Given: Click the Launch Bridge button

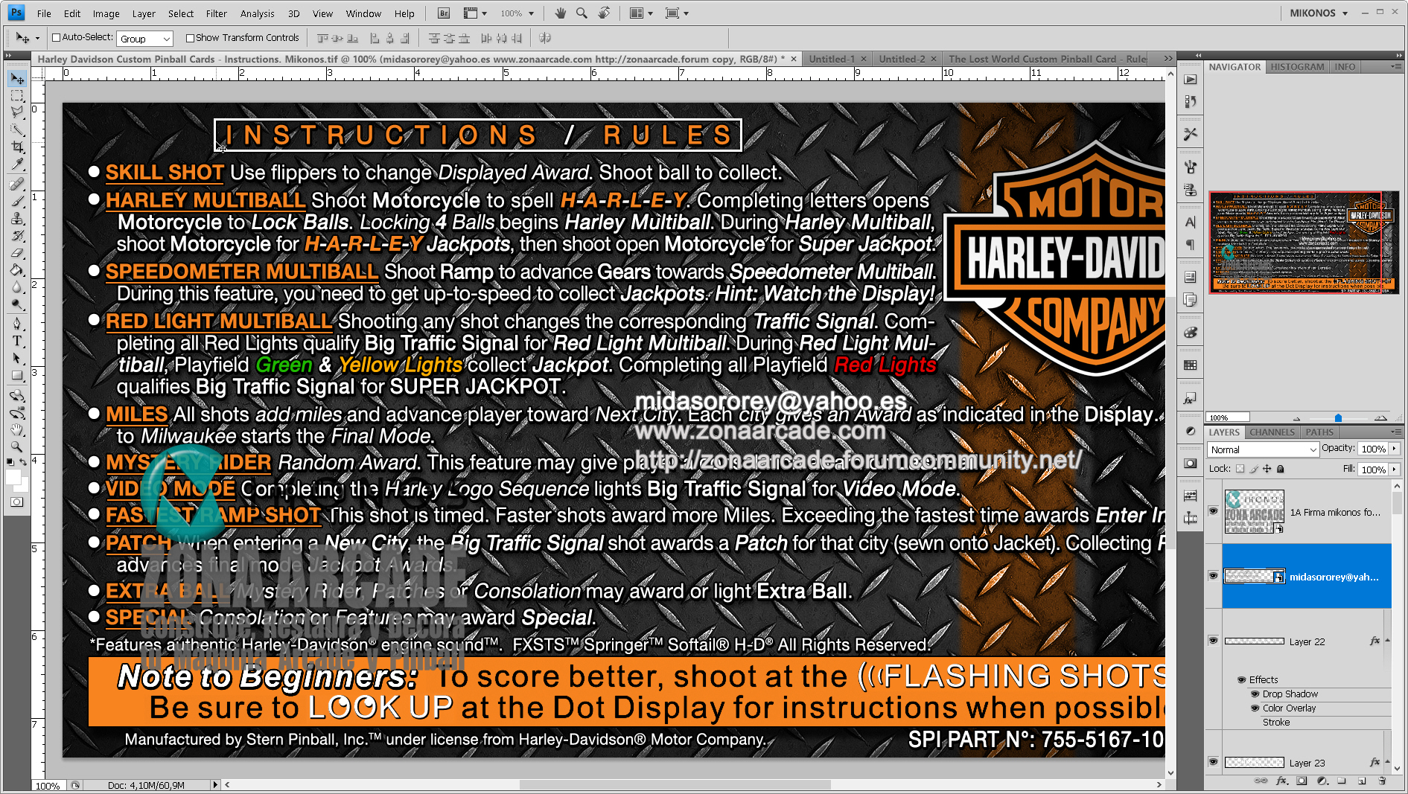Looking at the screenshot, I should point(442,13).
